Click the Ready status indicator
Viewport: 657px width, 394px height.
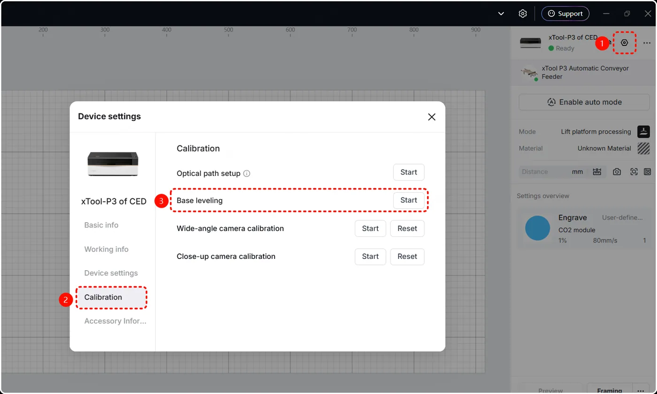561,48
